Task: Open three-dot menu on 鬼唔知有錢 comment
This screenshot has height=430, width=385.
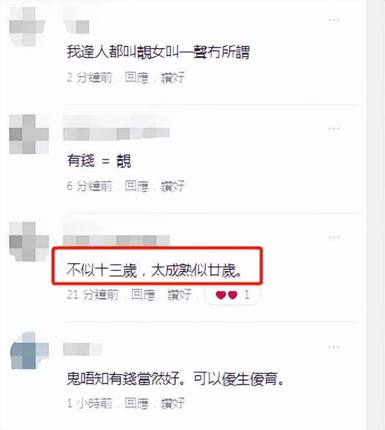Action: [x=334, y=347]
